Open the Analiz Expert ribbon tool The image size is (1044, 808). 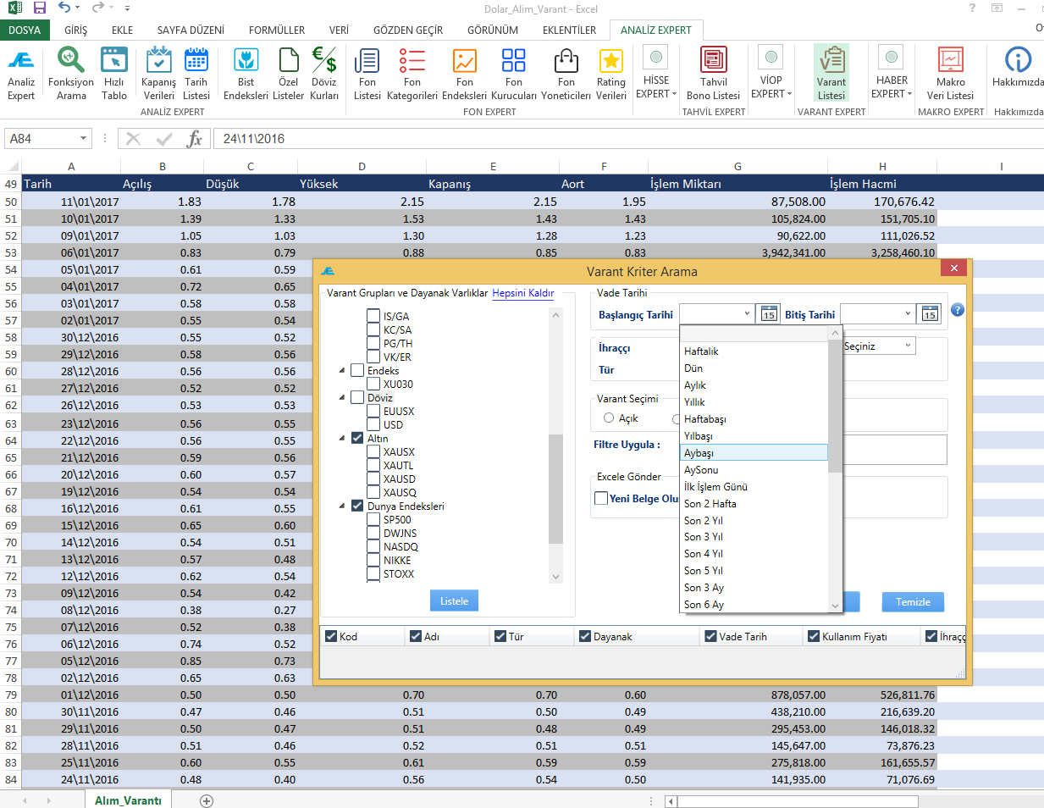click(x=21, y=74)
